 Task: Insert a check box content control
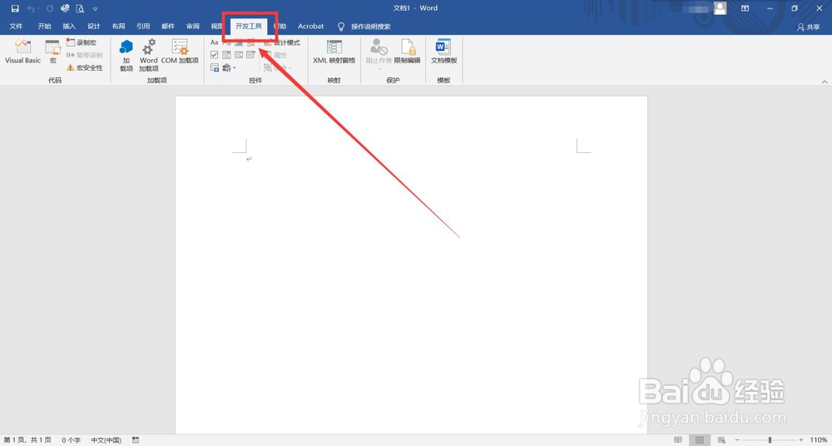pyautogui.click(x=215, y=55)
